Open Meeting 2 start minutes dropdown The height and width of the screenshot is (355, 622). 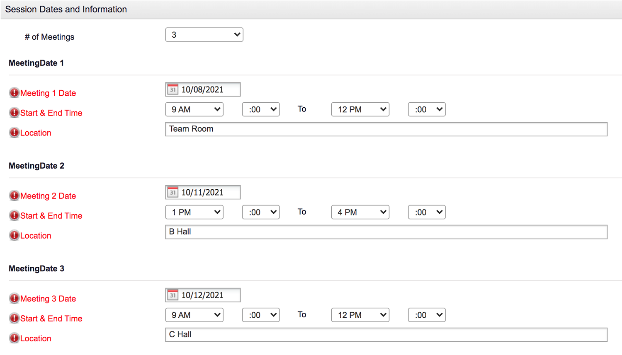pos(261,212)
